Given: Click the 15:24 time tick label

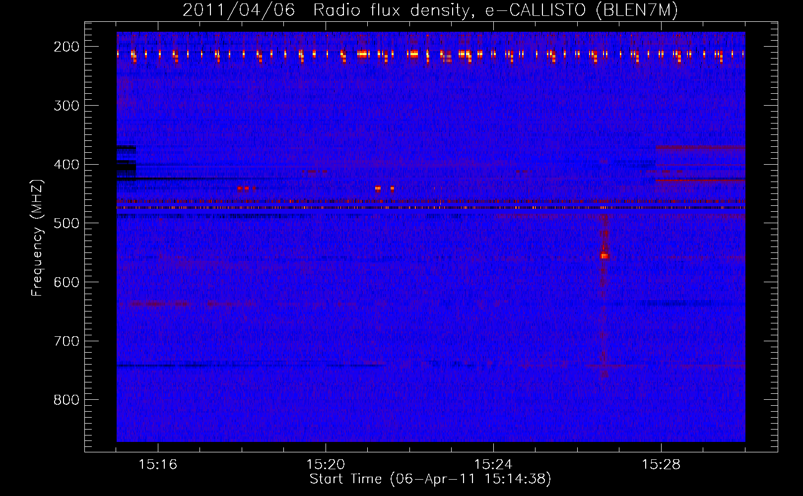Looking at the screenshot, I should pyautogui.click(x=493, y=464).
